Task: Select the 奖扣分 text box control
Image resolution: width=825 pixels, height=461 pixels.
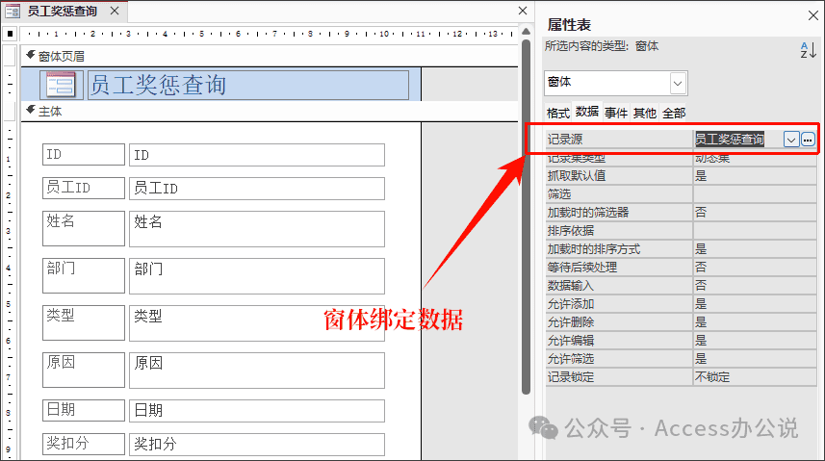Action: pyautogui.click(x=257, y=445)
